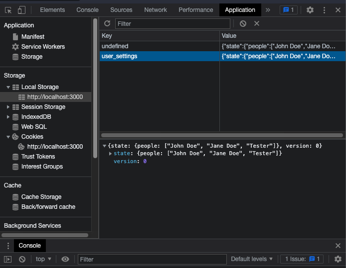Focus the storage Filter input field
346x268 pixels.
[x=173, y=23]
